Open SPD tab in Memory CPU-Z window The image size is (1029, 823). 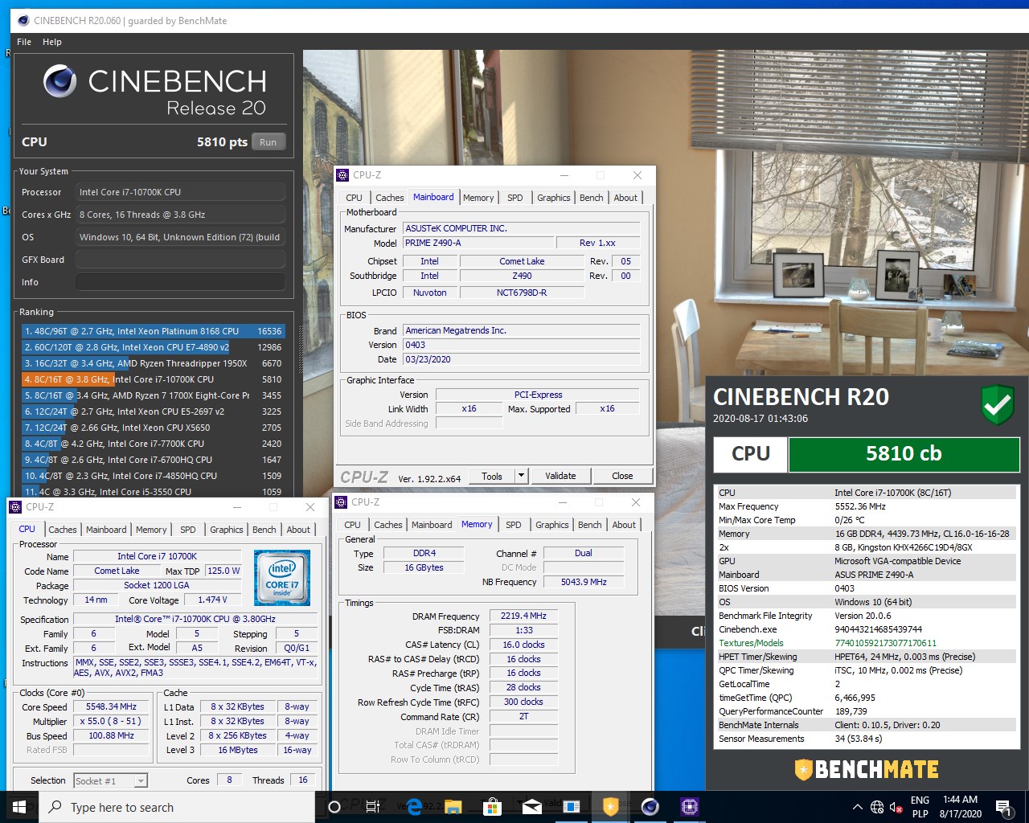click(x=514, y=525)
